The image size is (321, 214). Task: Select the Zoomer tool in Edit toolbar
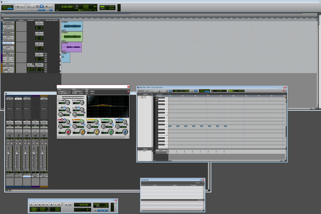click(29, 6)
